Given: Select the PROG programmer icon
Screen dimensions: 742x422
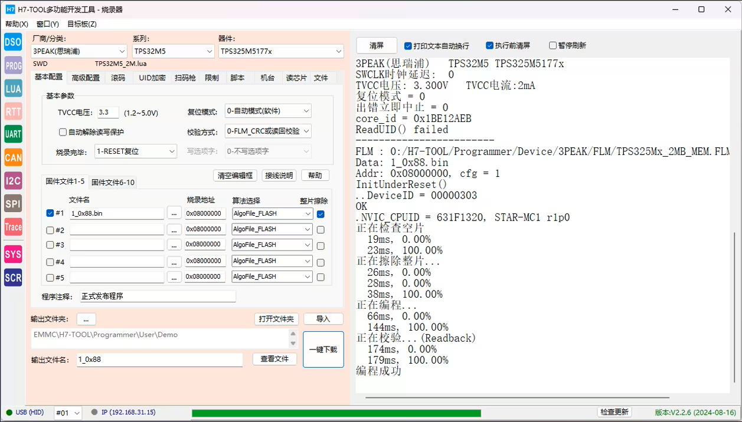Looking at the screenshot, I should [13, 65].
